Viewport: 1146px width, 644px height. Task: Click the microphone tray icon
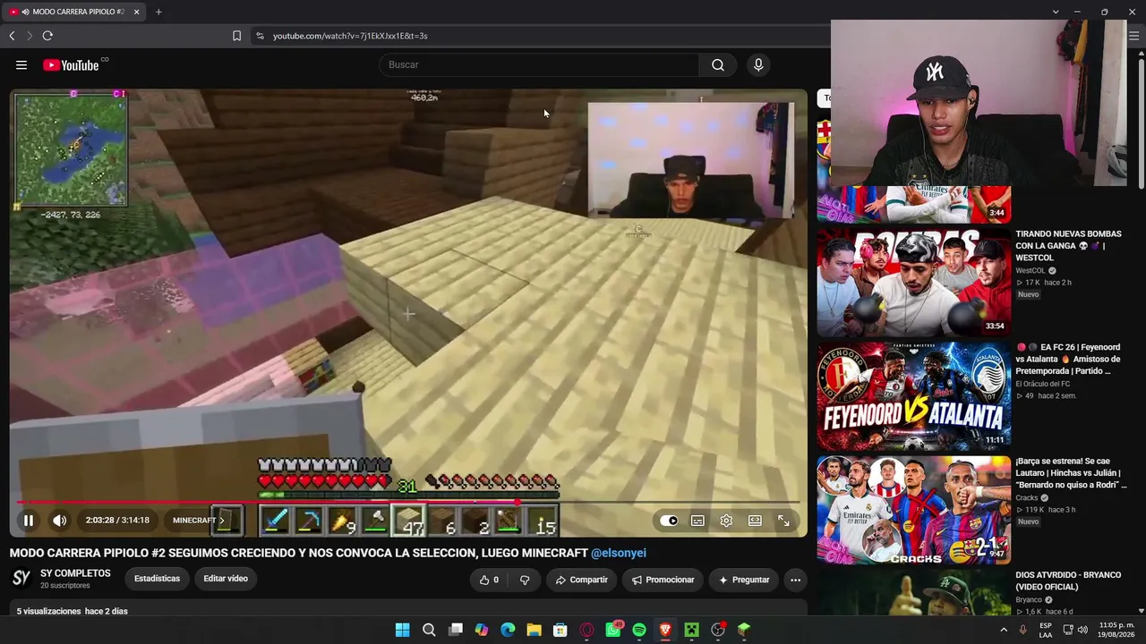tap(1023, 630)
